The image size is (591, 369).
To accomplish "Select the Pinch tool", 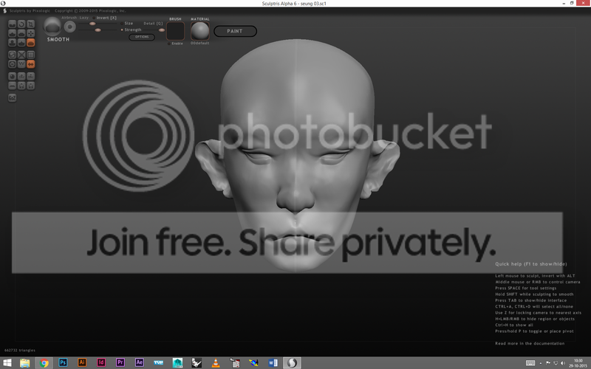I will (21, 43).
